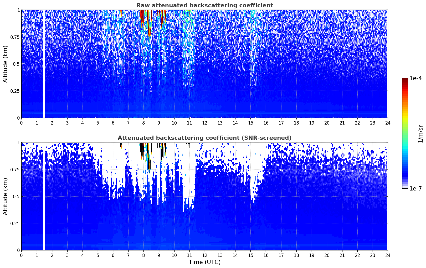Click the "1/m/sr" colorbar units label
The height and width of the screenshot is (268, 426).
tap(420, 133)
